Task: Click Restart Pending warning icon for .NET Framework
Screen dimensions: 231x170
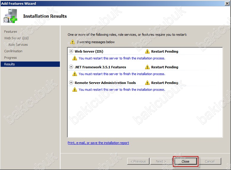Action: pos(147,67)
